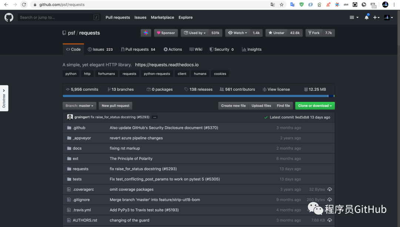Open the docs folder
400x227 pixels.
click(77, 148)
